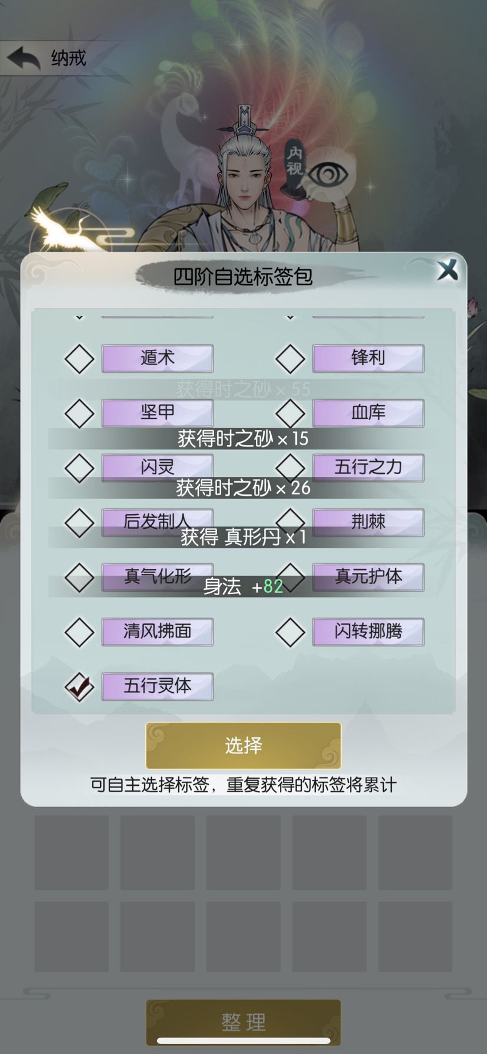Check the diamond beside 后发制人
This screenshot has width=487, height=1054.
tap(79, 522)
